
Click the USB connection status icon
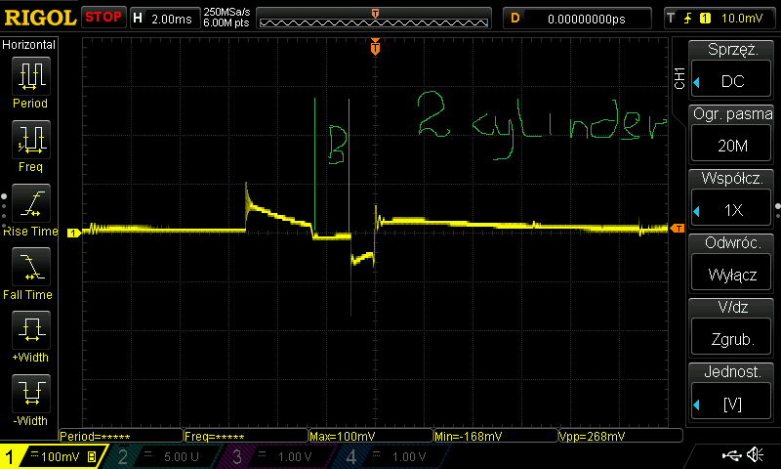[x=731, y=454]
